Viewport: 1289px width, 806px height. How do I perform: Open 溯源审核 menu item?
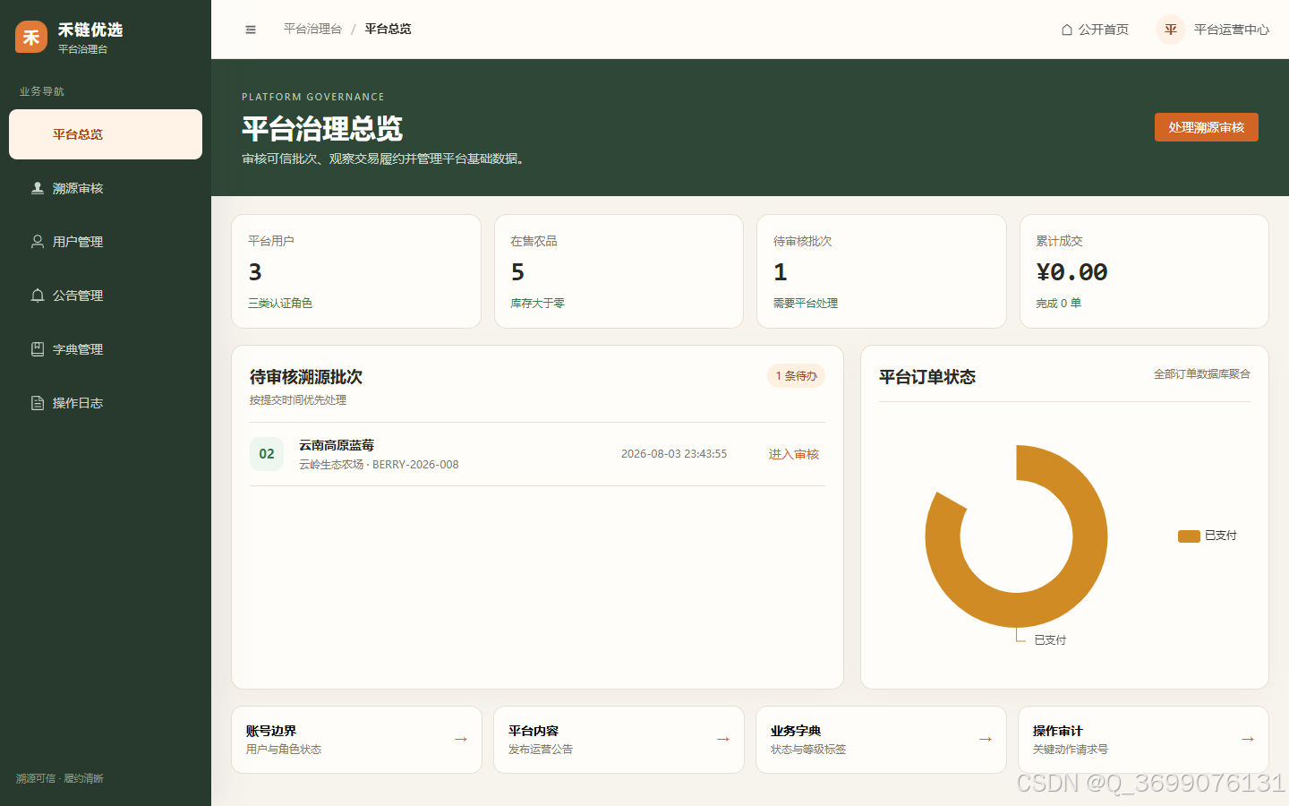[106, 188]
